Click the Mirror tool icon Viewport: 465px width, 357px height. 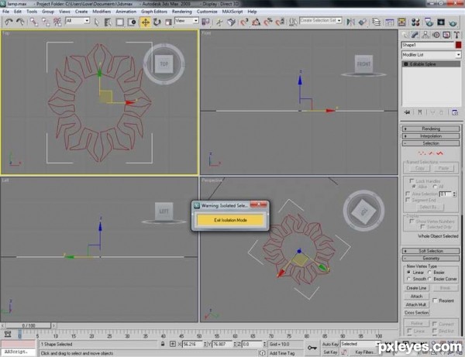(351, 22)
